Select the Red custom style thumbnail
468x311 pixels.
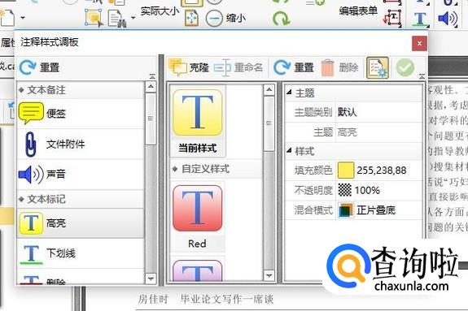tap(198, 217)
